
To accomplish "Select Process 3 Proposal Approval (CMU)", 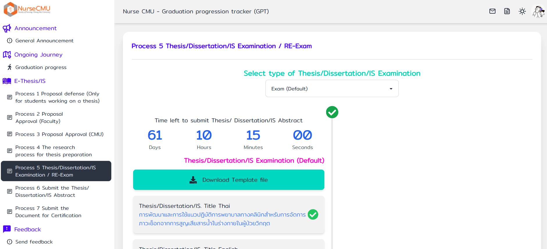I will point(59,134).
